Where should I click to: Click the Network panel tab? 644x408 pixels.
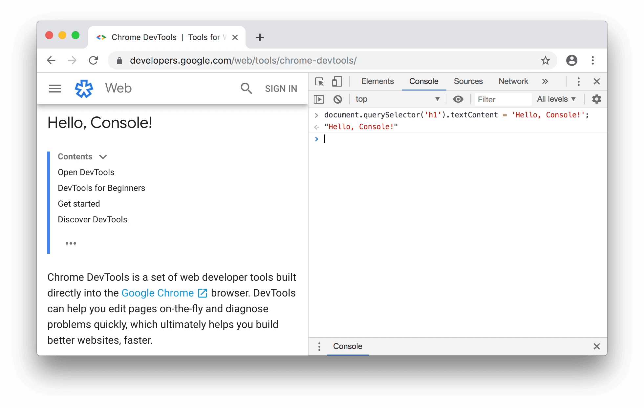coord(513,81)
